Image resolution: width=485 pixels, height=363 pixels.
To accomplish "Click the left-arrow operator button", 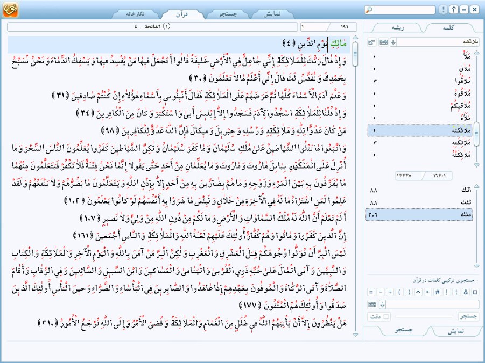I will coord(428,292).
